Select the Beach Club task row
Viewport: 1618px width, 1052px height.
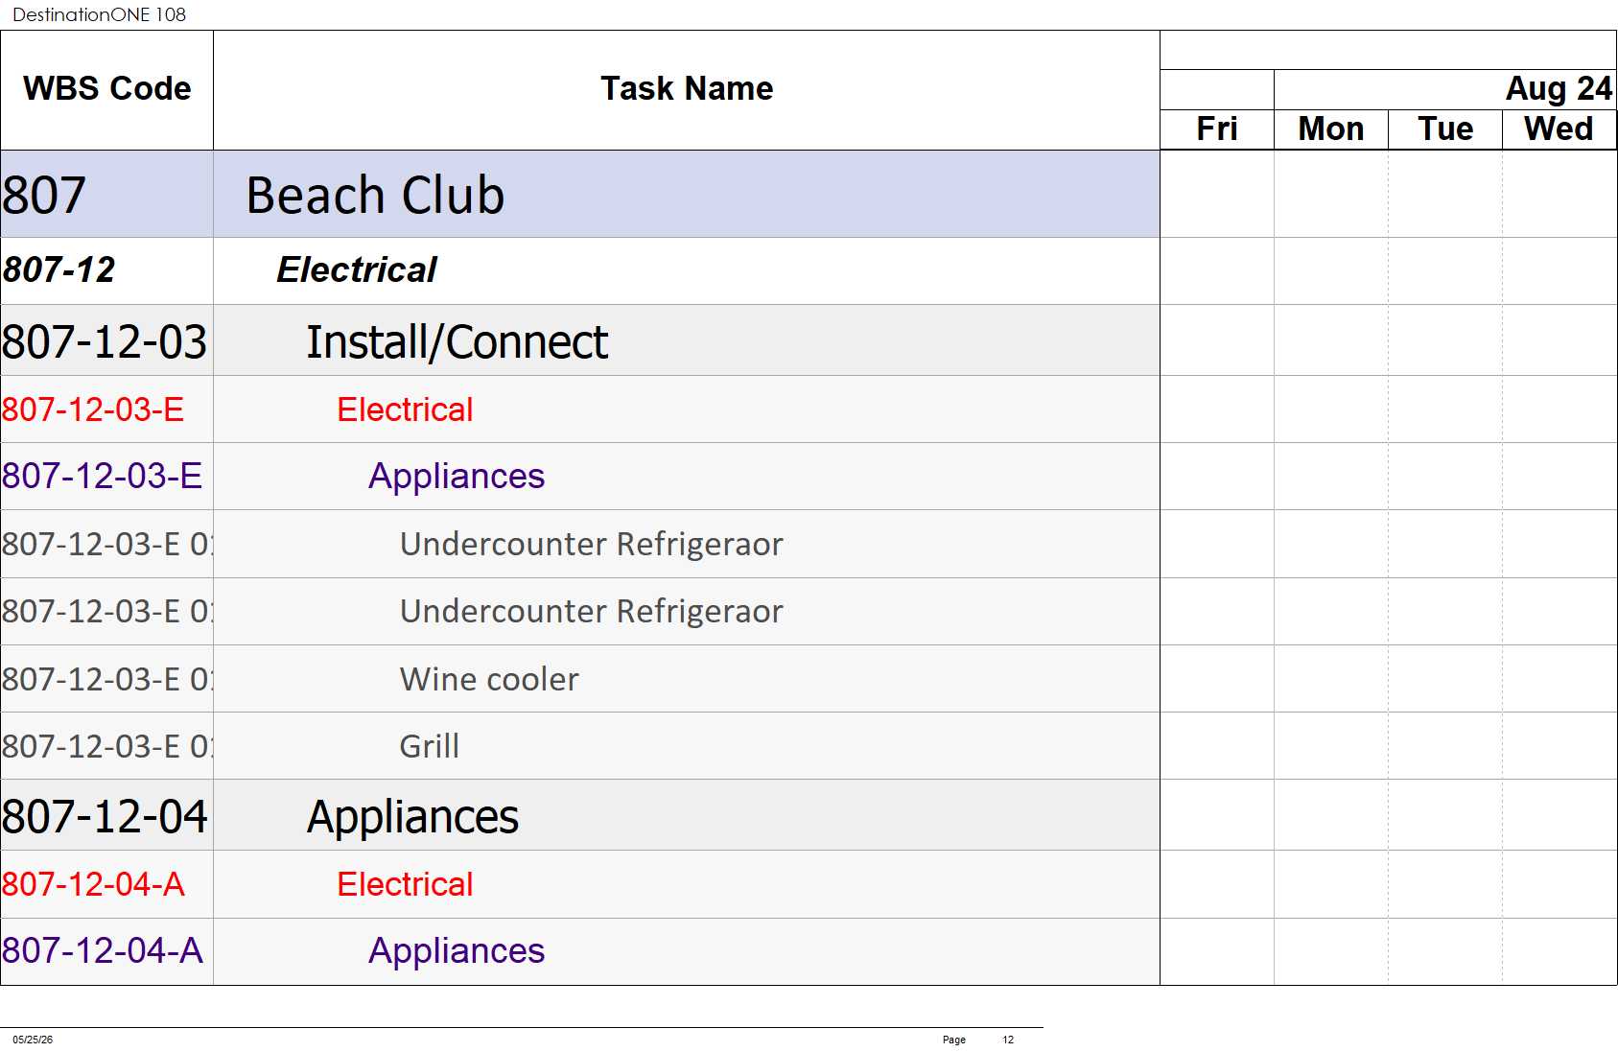(580, 195)
